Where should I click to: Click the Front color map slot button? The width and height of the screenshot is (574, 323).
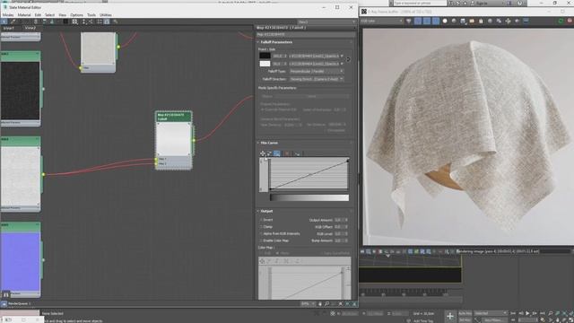314,56
